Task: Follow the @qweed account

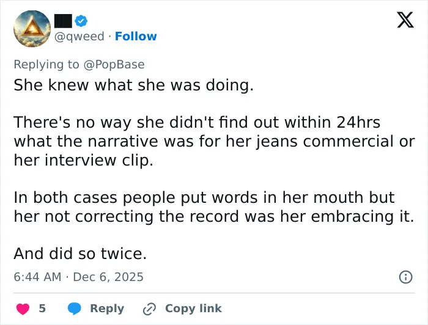Action: click(136, 36)
